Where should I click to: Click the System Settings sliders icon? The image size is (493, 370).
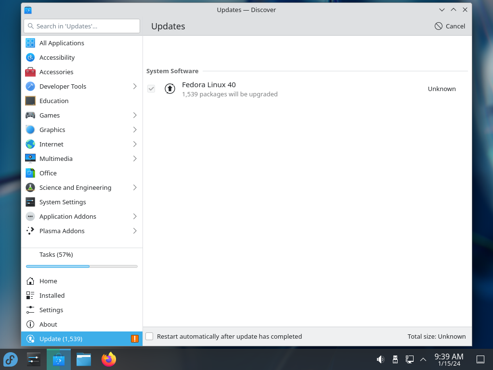(30, 202)
